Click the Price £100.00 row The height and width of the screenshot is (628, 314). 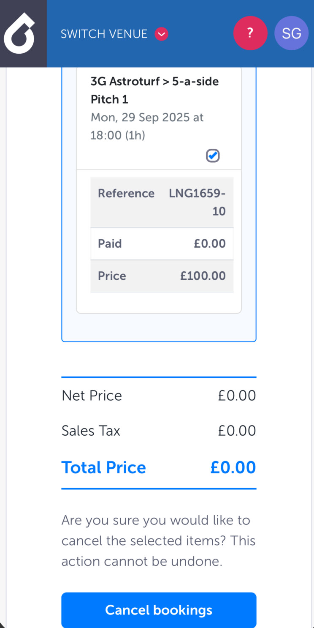[x=162, y=276]
